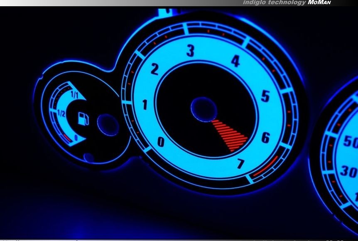Click the 'indiglo technology' header text
This screenshot has height=241, width=358.
point(274,2)
